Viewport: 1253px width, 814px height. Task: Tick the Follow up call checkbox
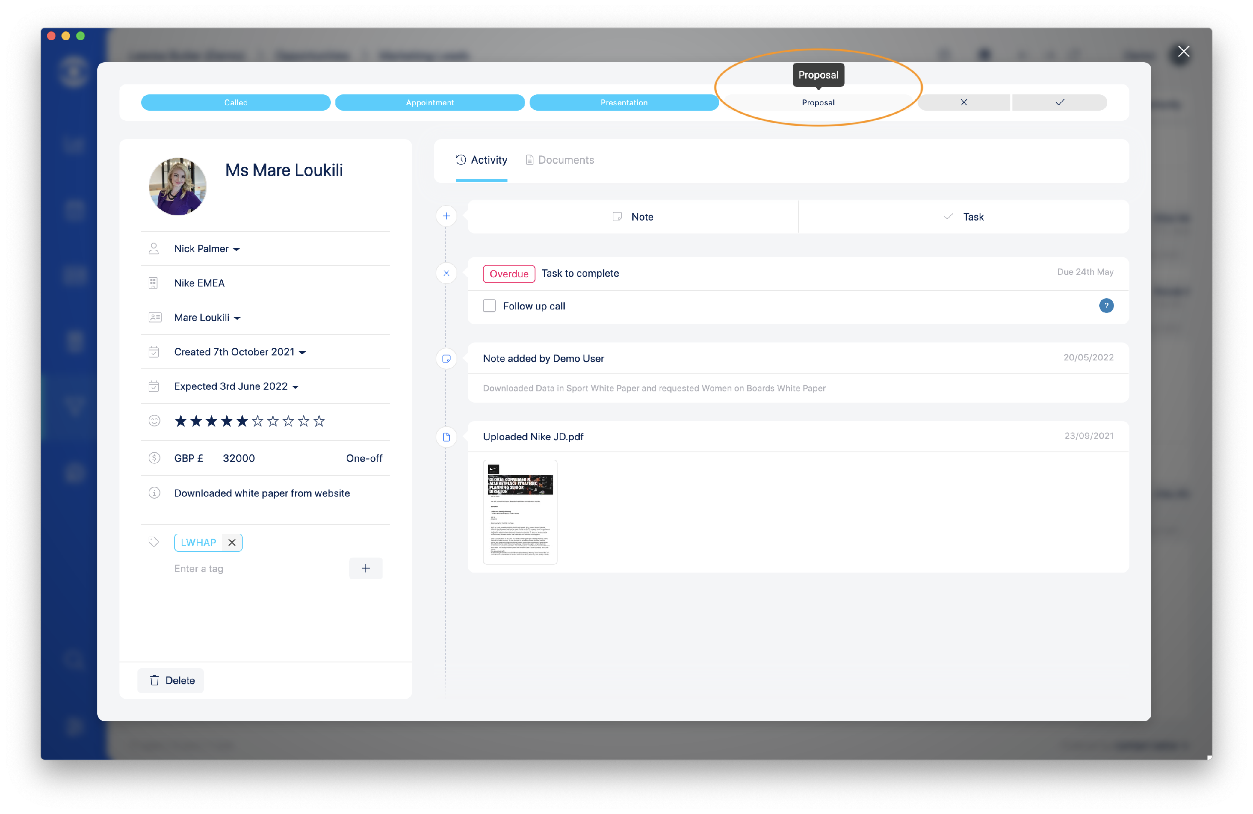[489, 306]
